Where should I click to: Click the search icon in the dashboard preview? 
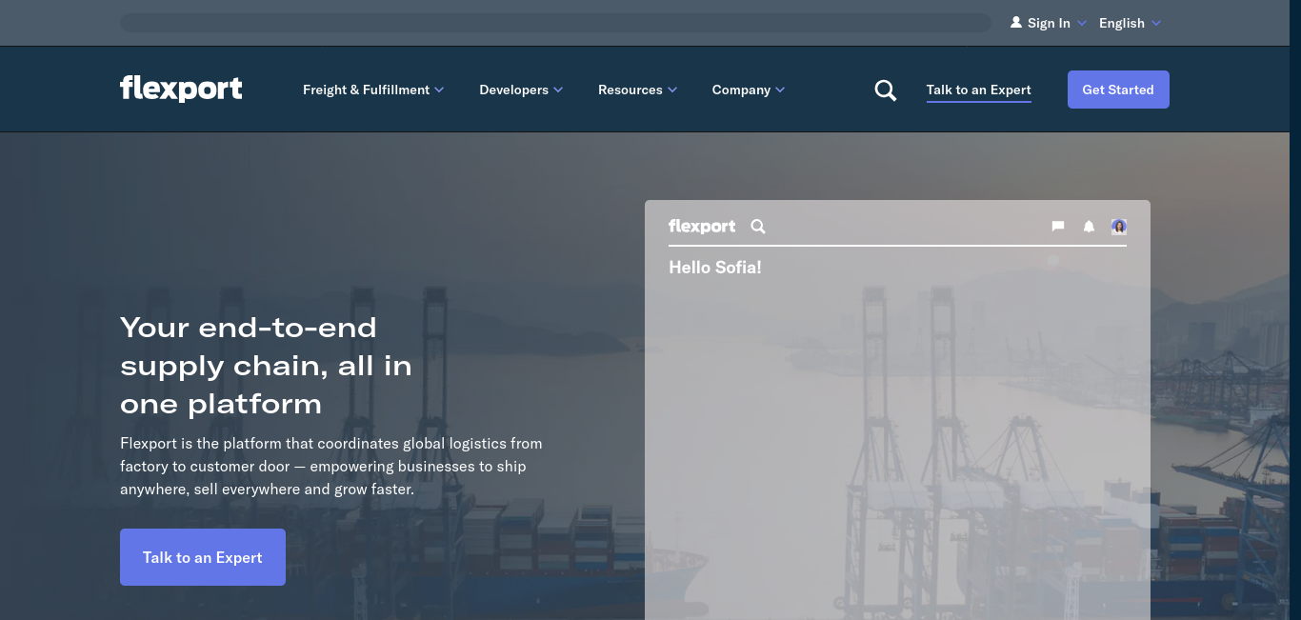758,227
